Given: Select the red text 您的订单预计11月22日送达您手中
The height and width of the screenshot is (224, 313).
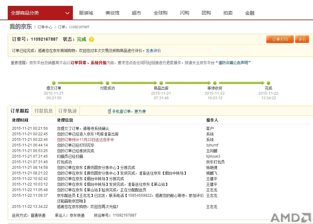Looking at the screenshot, I should [x=85, y=140].
